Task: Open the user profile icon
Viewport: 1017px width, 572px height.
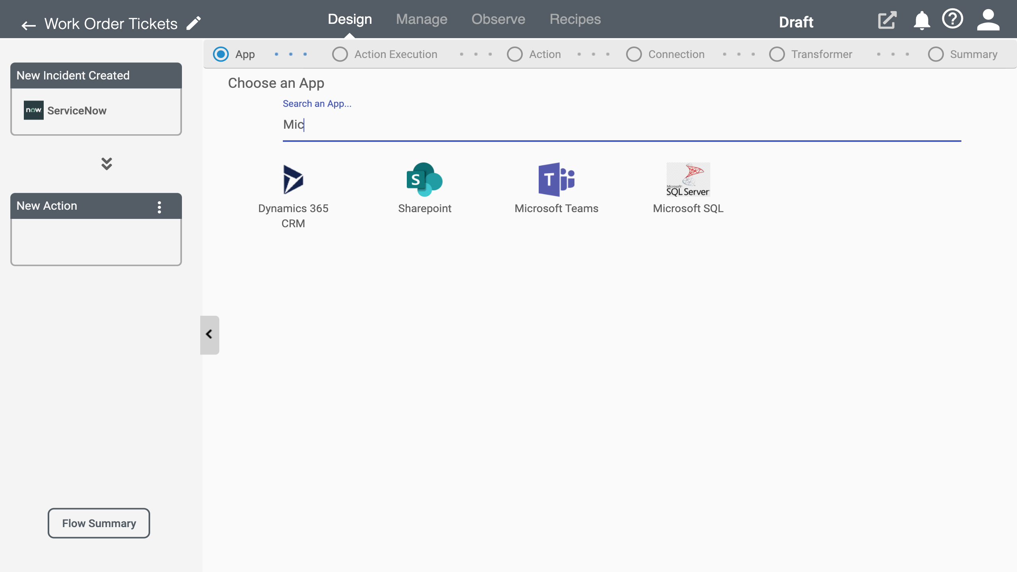Action: coord(988,20)
